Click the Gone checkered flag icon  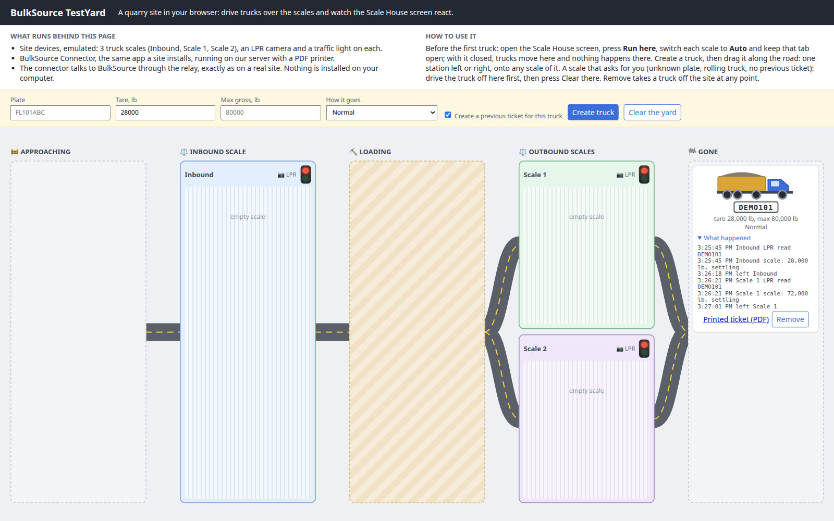point(692,152)
